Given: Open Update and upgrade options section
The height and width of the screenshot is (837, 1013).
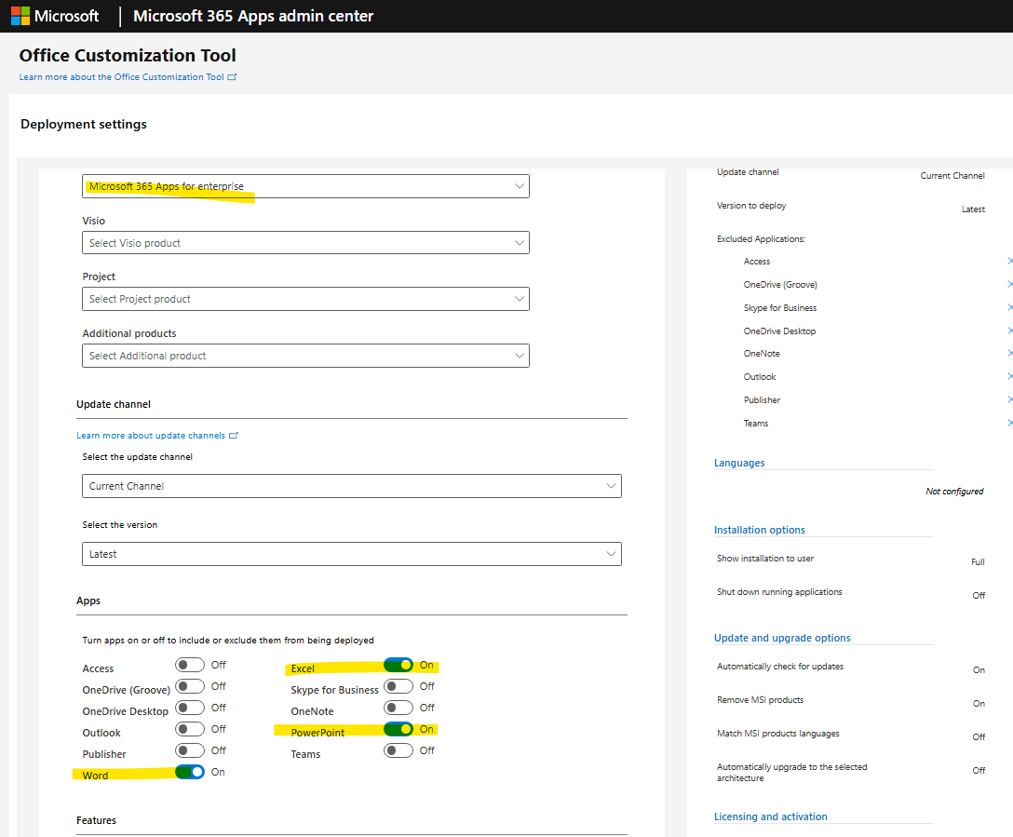Looking at the screenshot, I should [782, 638].
